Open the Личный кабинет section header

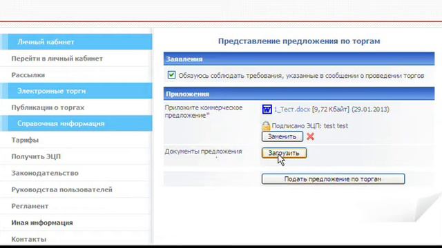tap(76, 42)
